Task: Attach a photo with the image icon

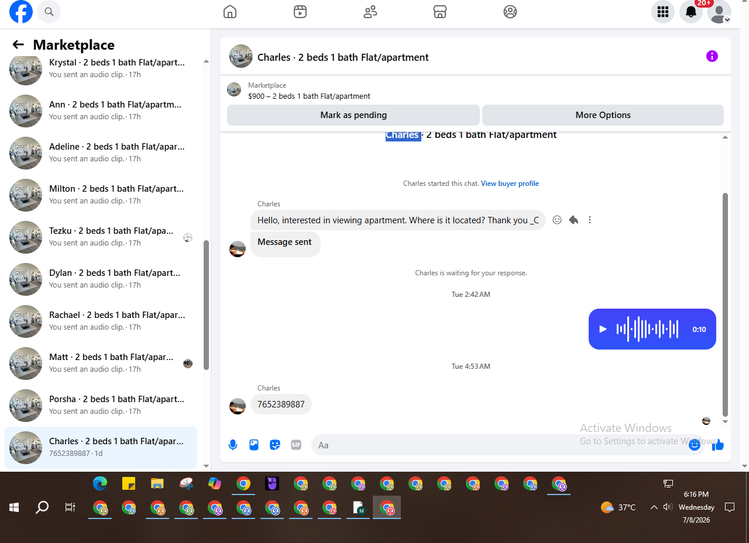Action: (254, 445)
